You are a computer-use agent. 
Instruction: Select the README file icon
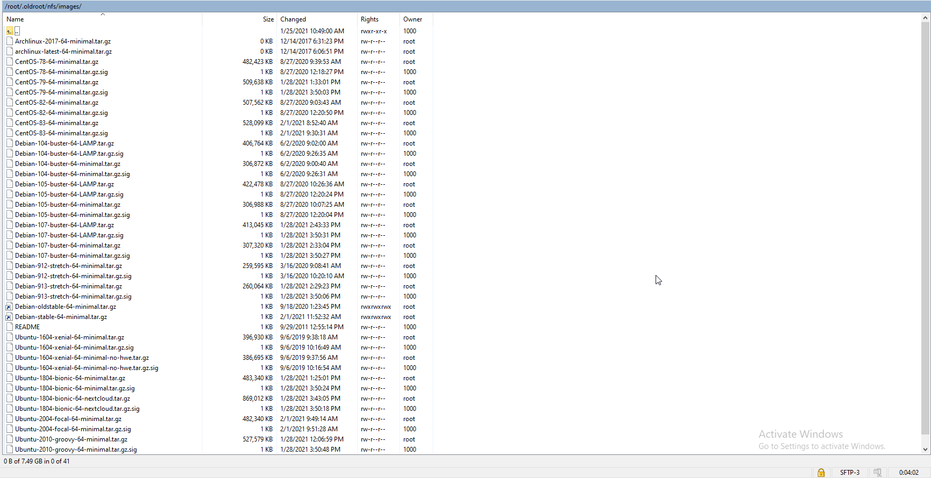(x=10, y=327)
